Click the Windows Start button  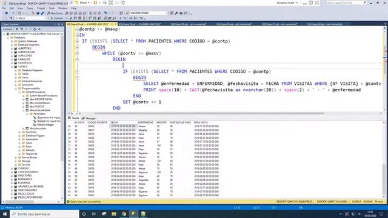pos(5,214)
